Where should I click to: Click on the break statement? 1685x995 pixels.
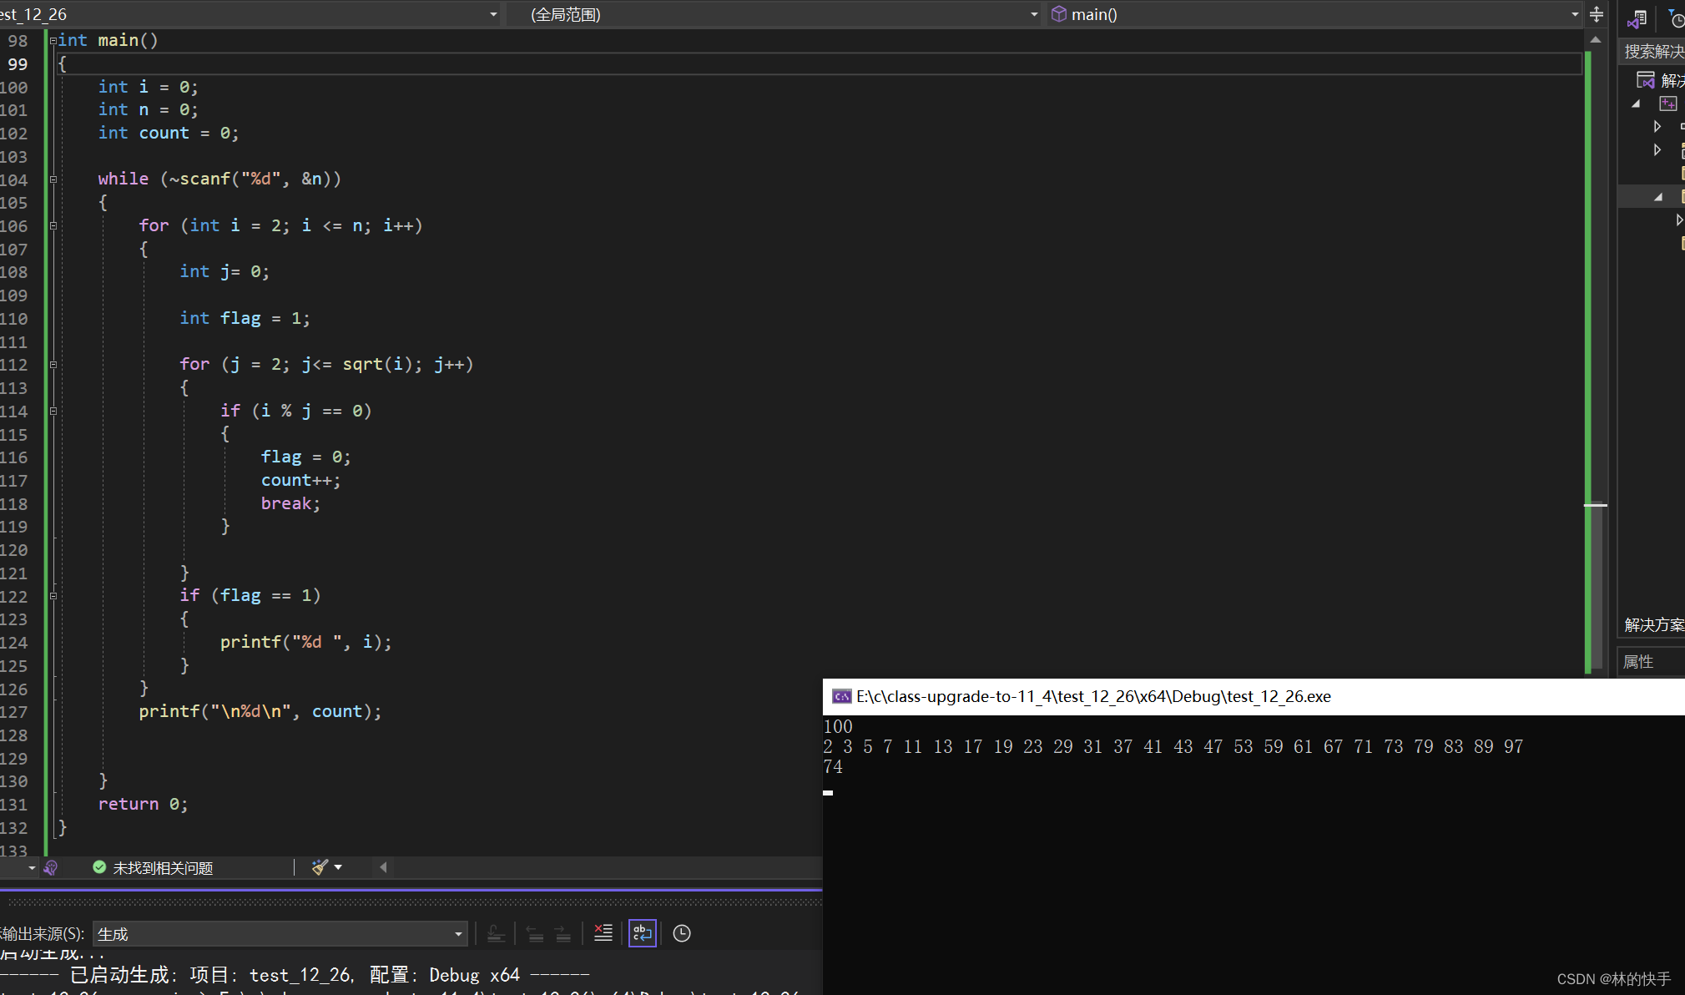(290, 503)
